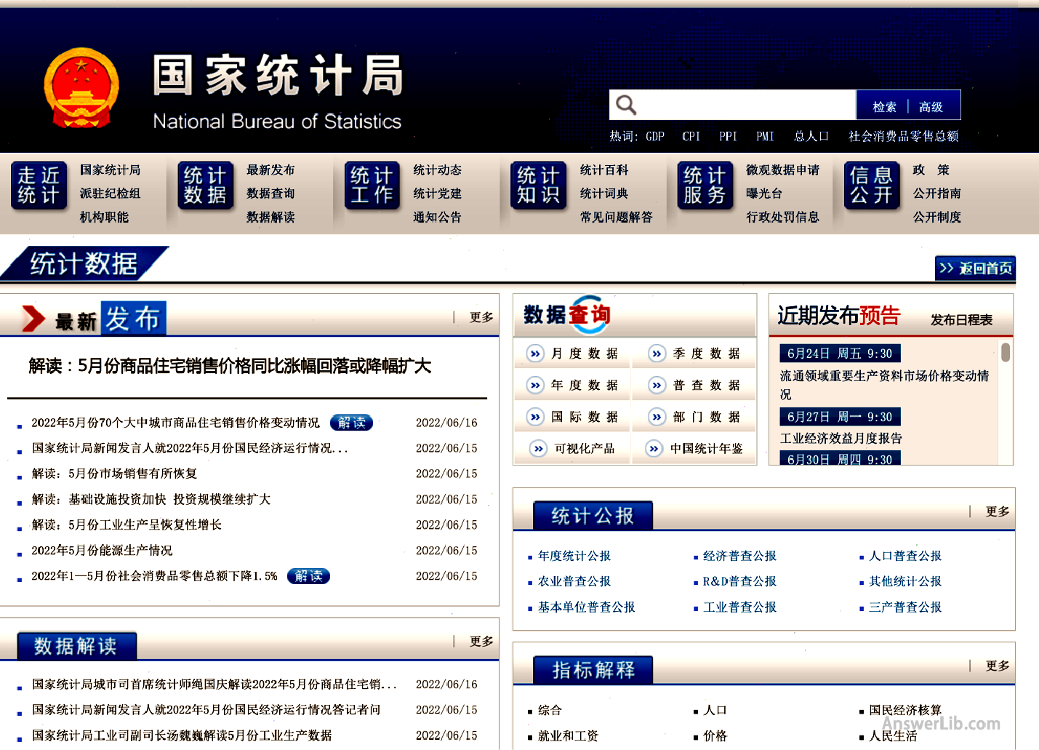
Task: Open 高级 advanced search
Action: click(931, 107)
